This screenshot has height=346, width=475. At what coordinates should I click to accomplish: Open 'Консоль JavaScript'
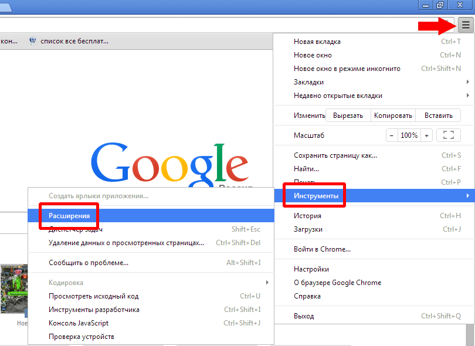click(x=151, y=323)
